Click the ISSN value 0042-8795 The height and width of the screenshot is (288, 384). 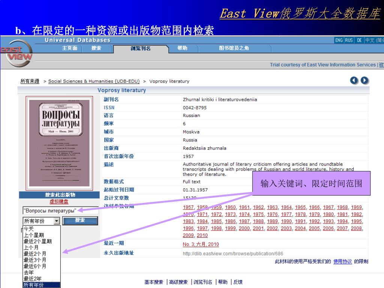point(195,108)
